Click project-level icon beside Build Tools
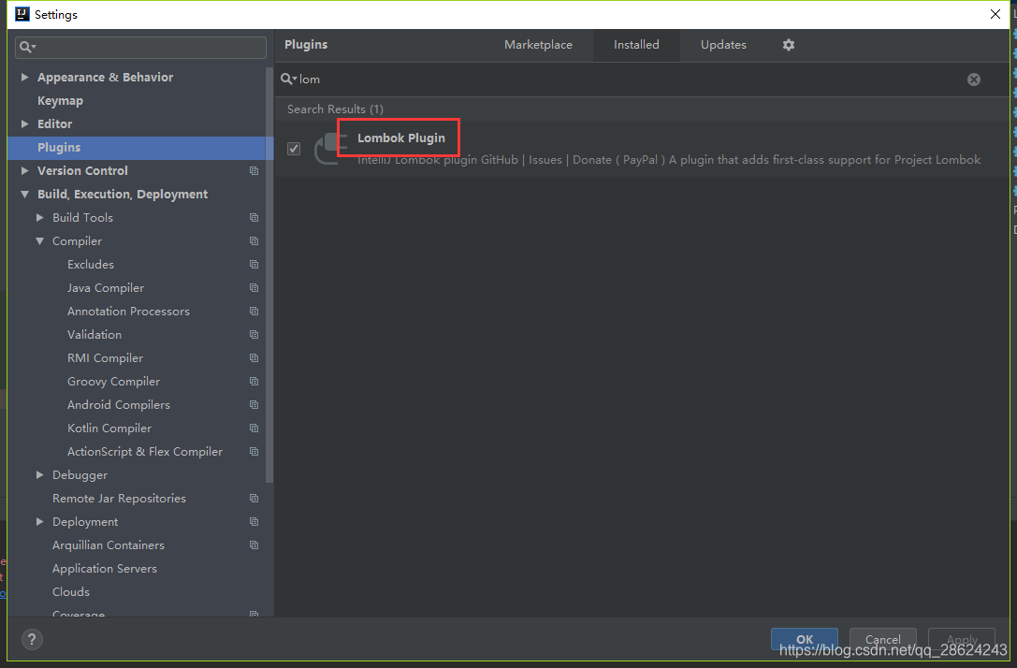The height and width of the screenshot is (668, 1017). [x=254, y=217]
